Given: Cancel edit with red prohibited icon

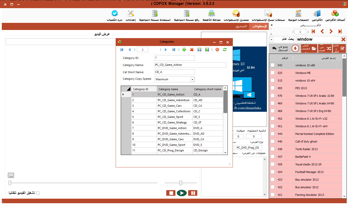Looking at the screenshot, I should [x=217, y=50].
